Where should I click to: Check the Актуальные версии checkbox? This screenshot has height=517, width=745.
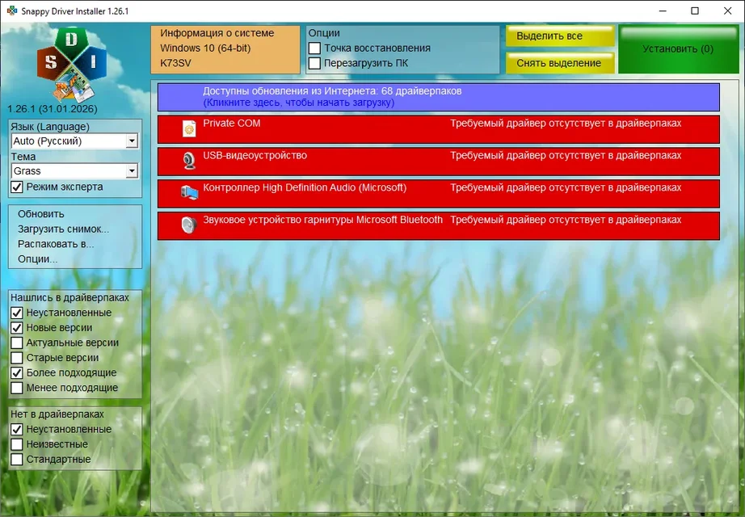tap(17, 343)
